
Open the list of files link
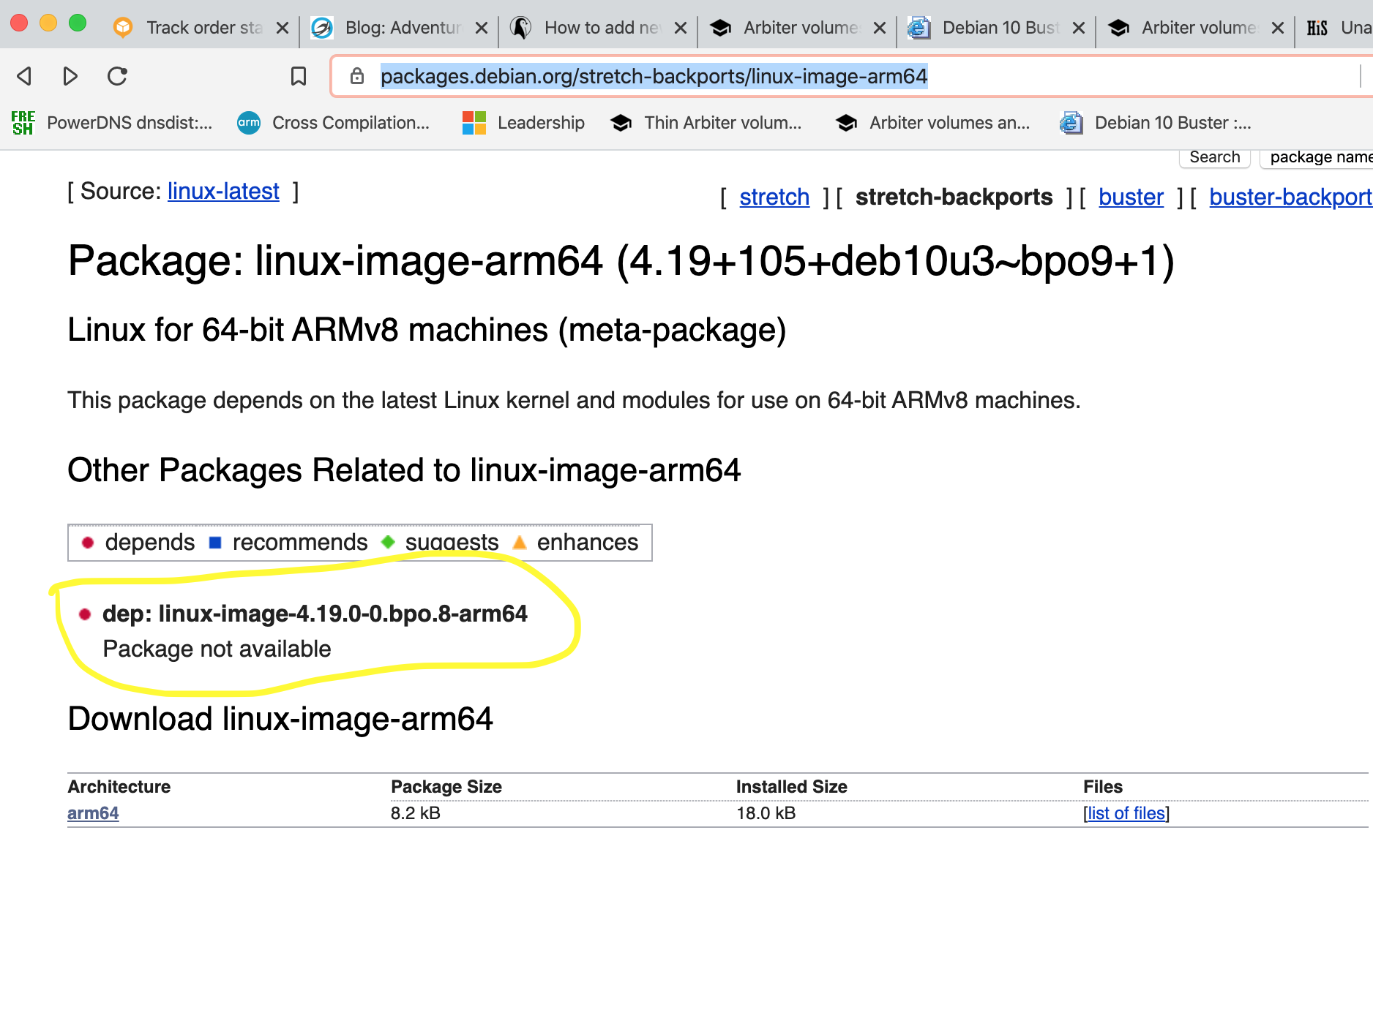(1126, 813)
